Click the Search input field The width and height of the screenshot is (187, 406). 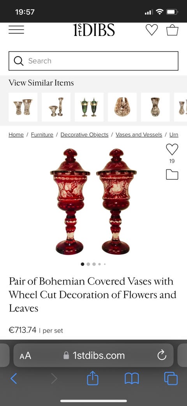[93, 61]
